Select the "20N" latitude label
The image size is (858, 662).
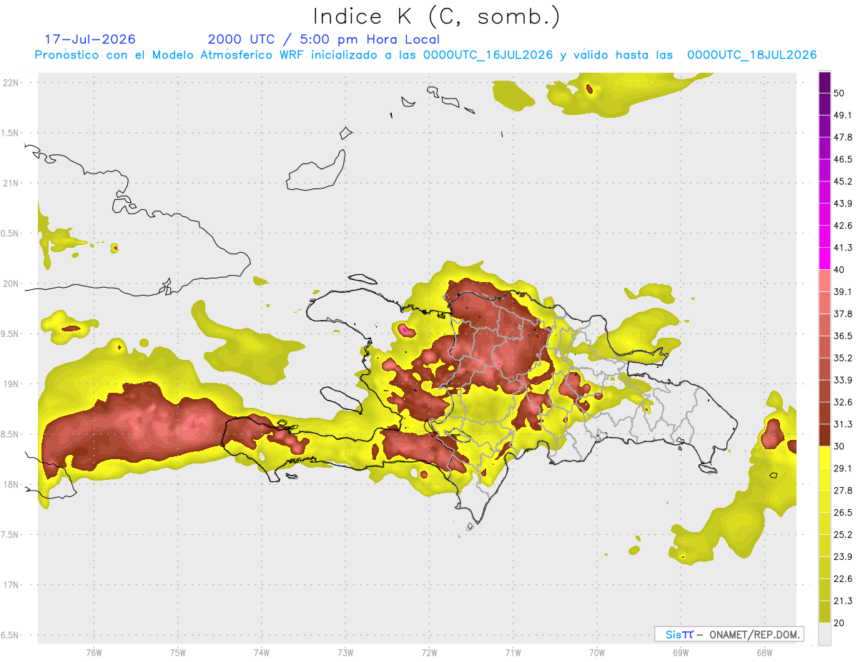click(11, 284)
